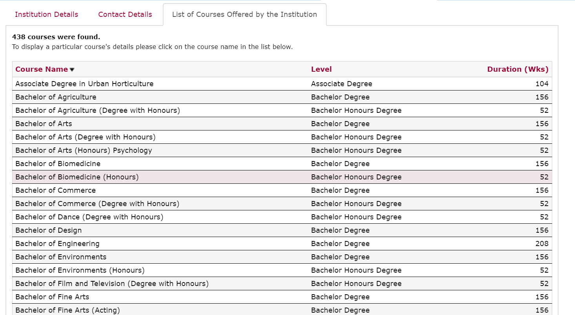The image size is (575, 315).
Task: Sort the table by Level column header
Action: point(321,69)
